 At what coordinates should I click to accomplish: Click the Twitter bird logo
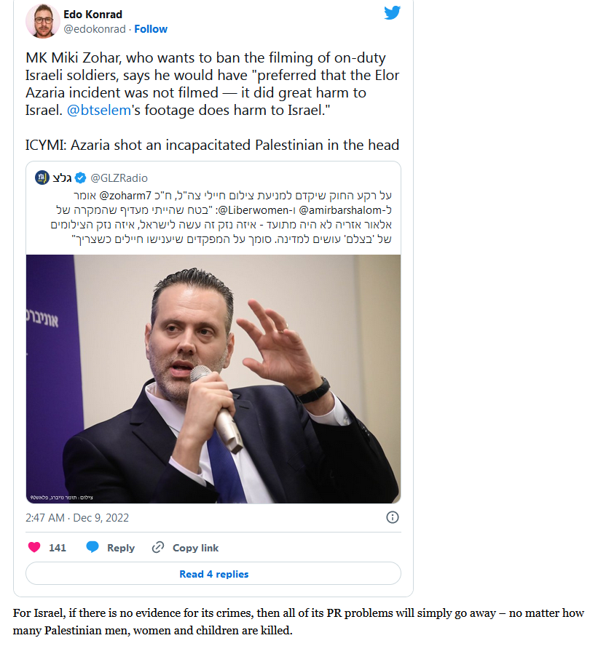click(x=392, y=12)
